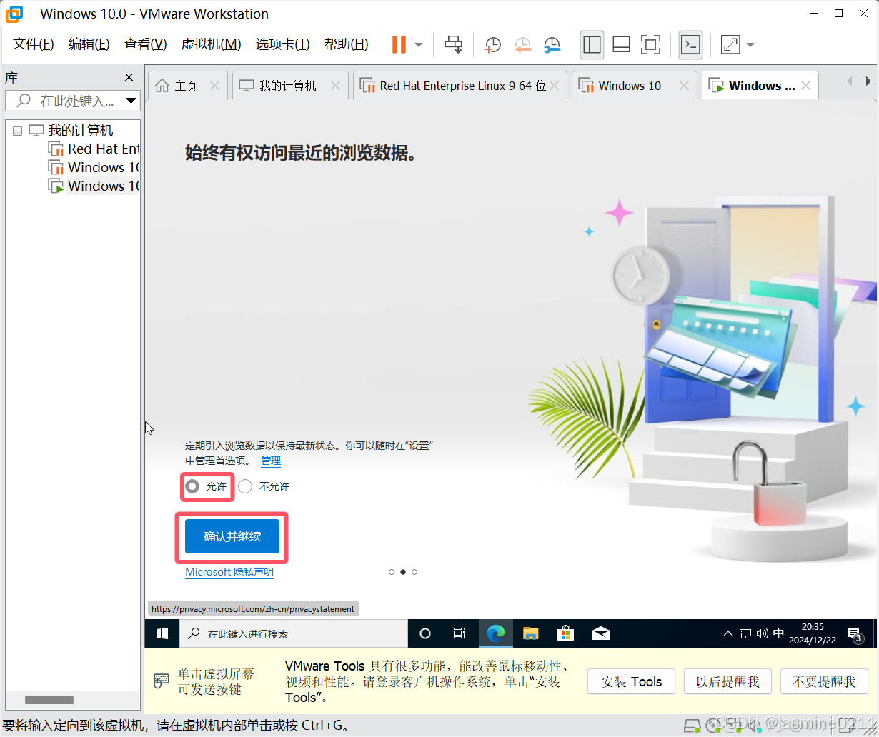Open the snapshot manager wrench icon
The image size is (879, 737).
coord(552,45)
